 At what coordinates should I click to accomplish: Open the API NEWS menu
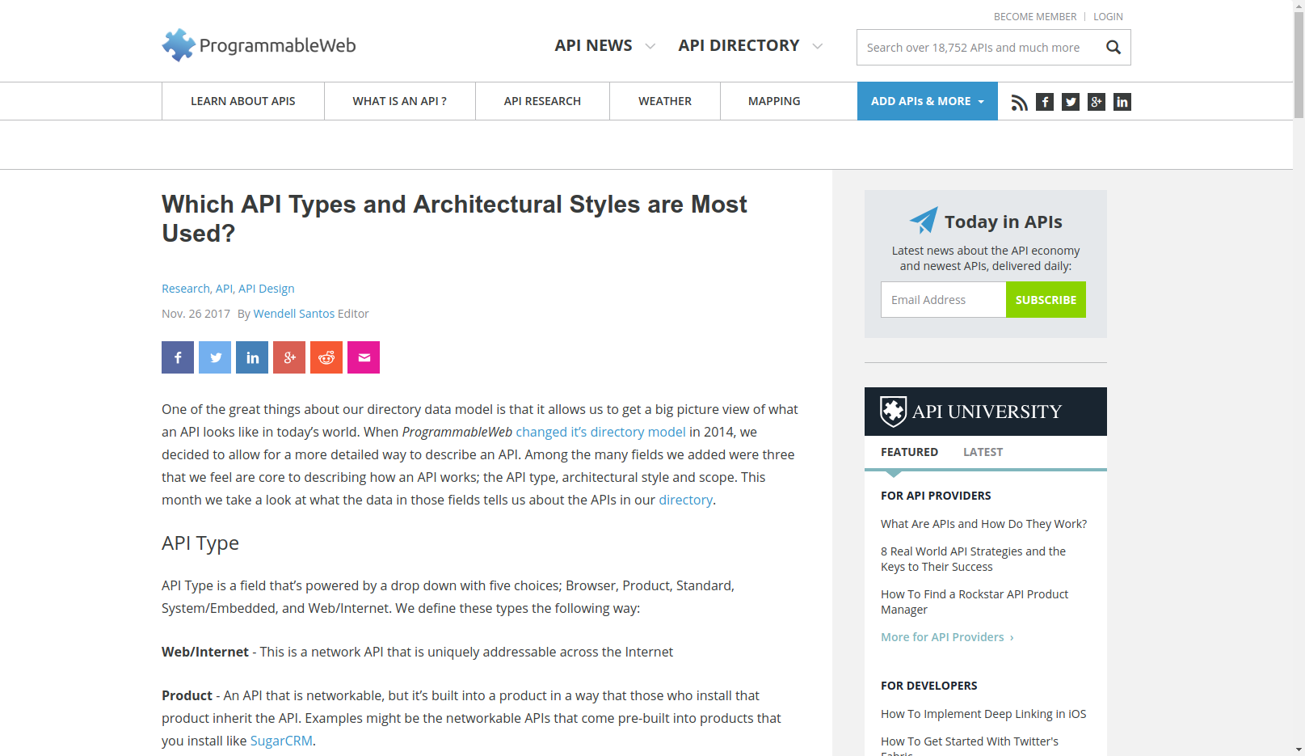593,45
